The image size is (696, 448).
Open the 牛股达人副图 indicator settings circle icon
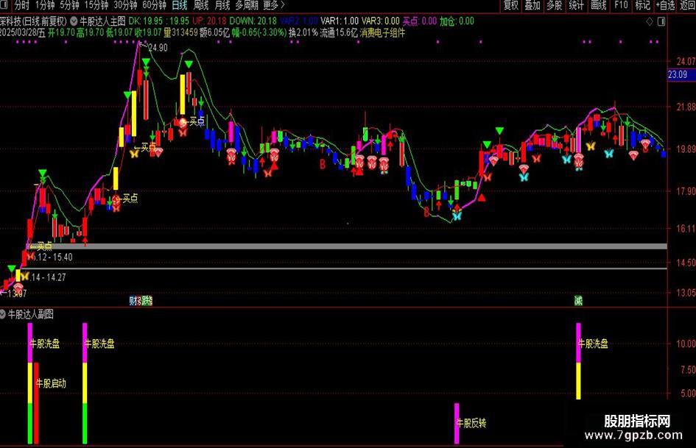(3, 314)
